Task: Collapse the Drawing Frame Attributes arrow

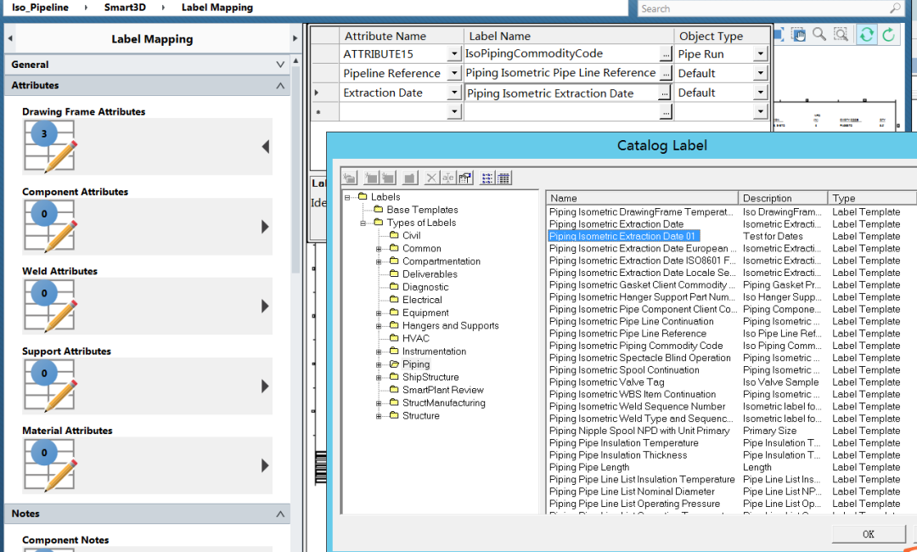Action: 266,146
